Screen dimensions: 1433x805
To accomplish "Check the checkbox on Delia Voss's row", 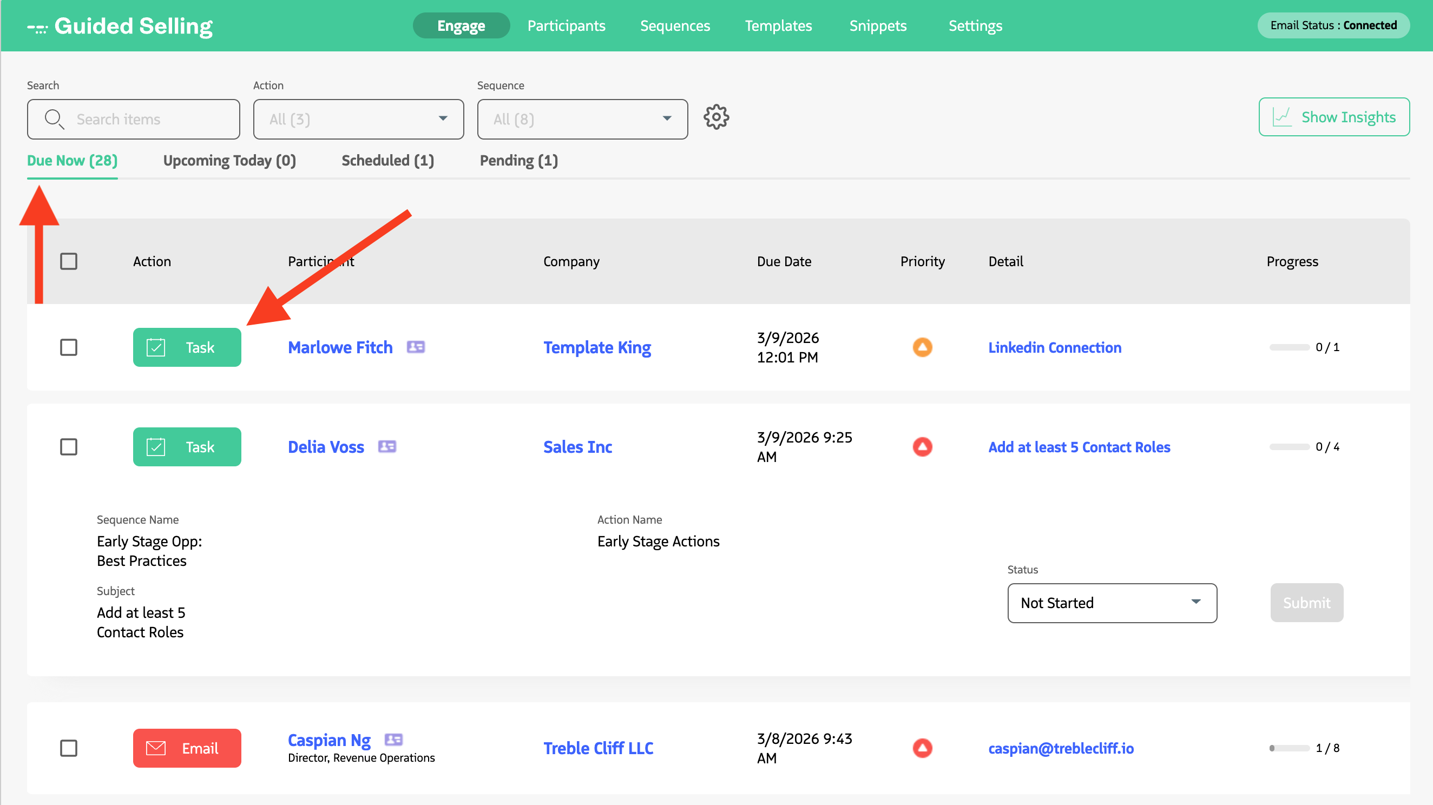I will [x=68, y=446].
